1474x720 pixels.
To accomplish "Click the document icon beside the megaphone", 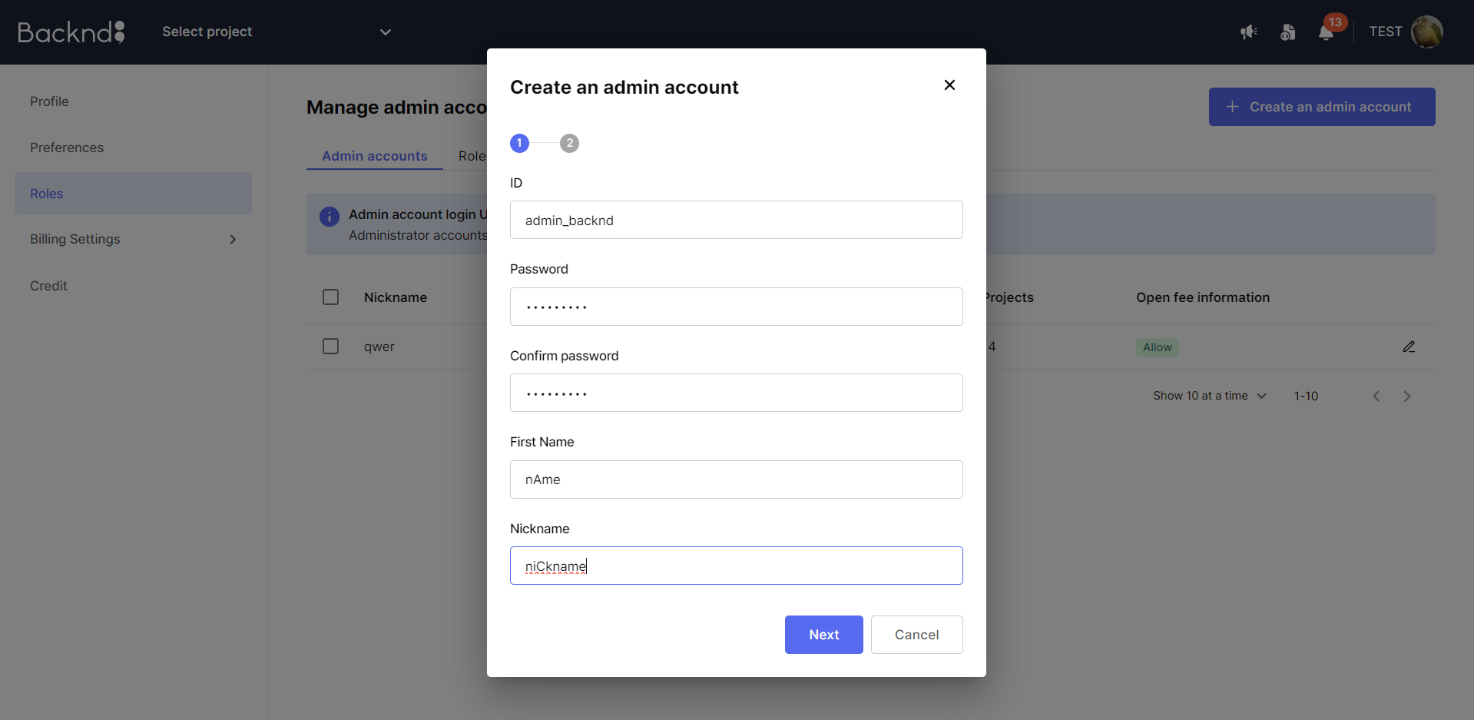I will pos(1288,32).
